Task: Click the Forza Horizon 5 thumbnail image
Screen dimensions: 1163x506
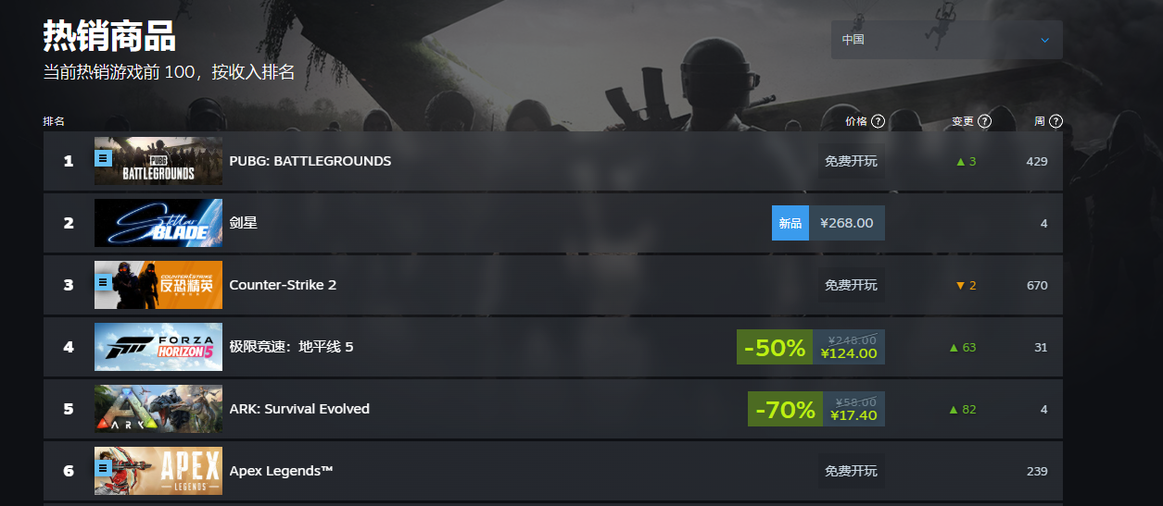Action: [x=158, y=347]
